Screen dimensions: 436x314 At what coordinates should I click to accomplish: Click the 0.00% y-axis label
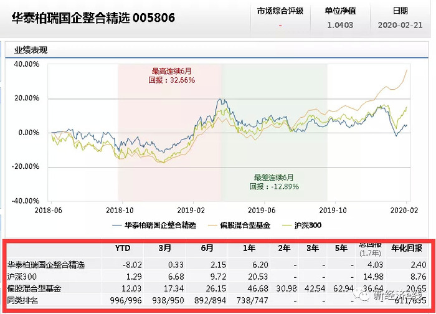29,133
